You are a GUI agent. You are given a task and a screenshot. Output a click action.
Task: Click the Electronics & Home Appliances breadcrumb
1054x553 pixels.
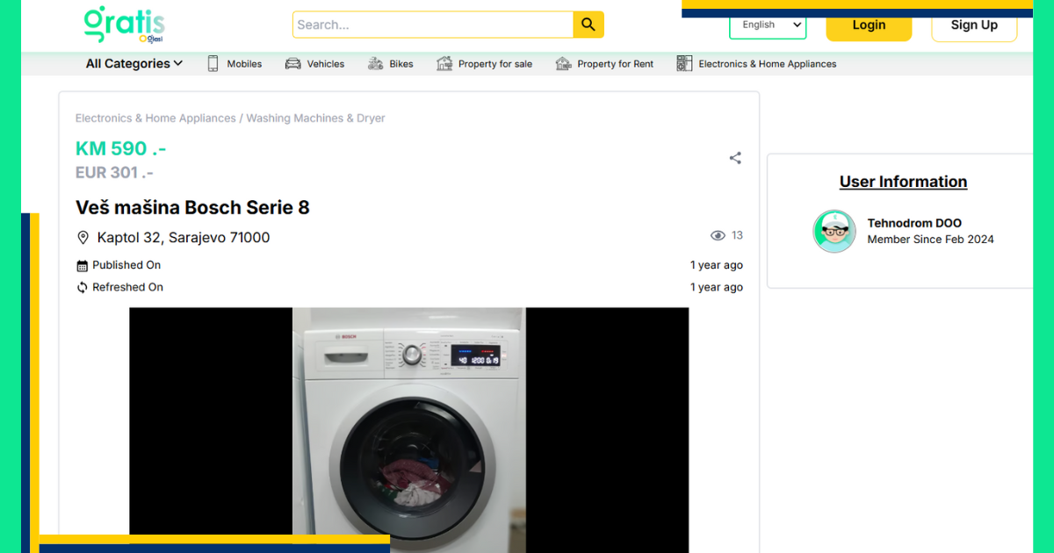pyautogui.click(x=155, y=118)
